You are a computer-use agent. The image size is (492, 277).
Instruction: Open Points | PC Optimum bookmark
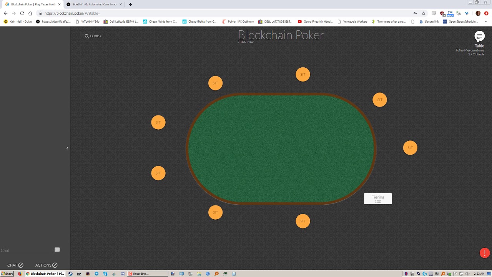(238, 22)
